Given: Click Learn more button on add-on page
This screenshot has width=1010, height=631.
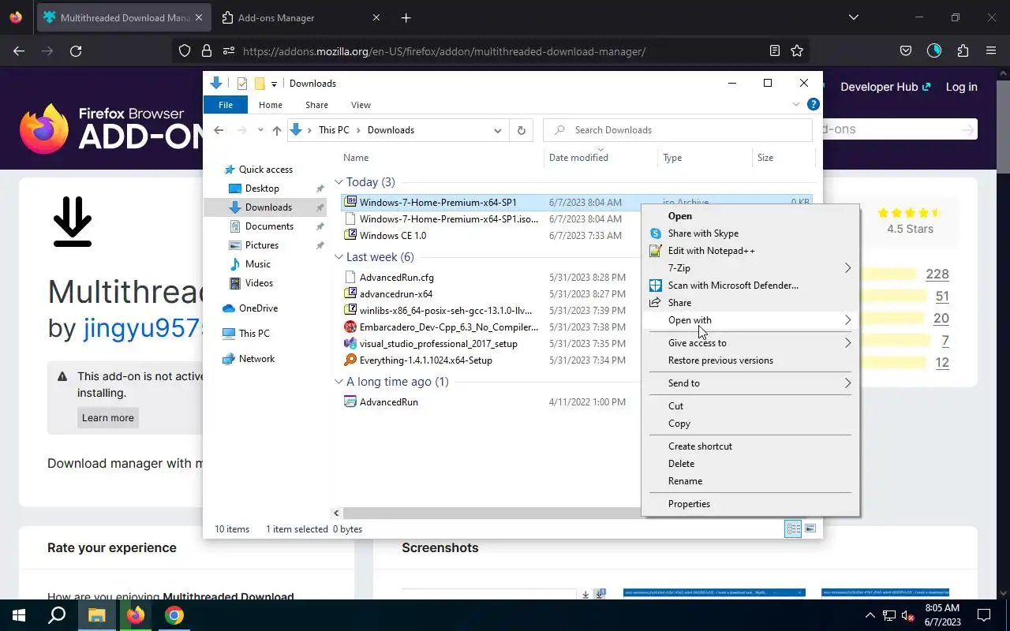Looking at the screenshot, I should pyautogui.click(x=108, y=418).
